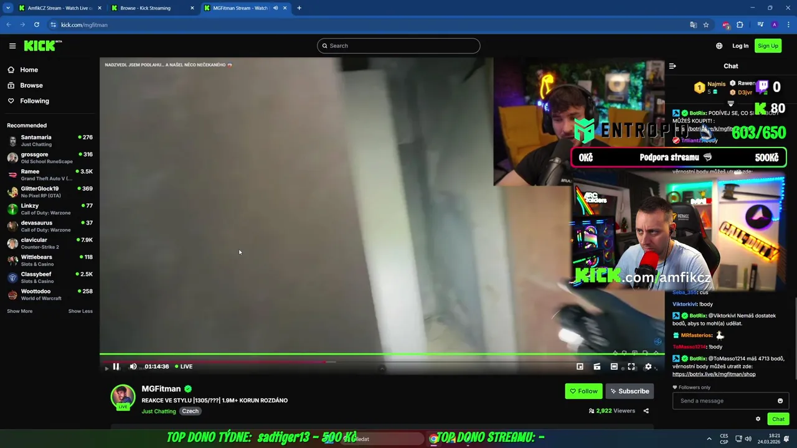The width and height of the screenshot is (797, 448).
Task: Click the address bar URL
Action: [x=84, y=25]
